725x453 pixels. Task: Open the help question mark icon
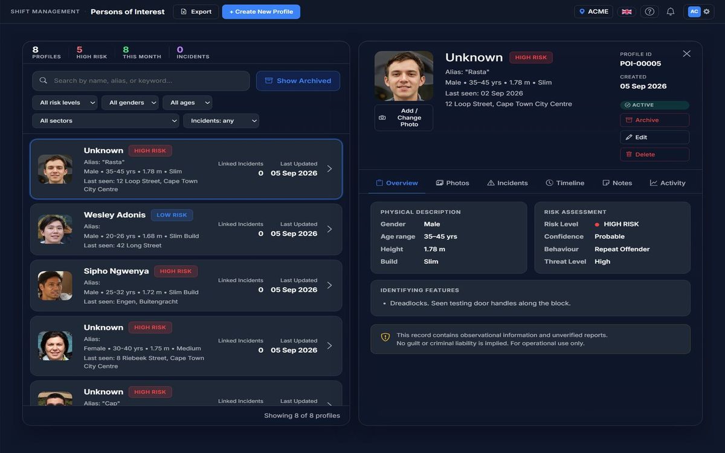click(x=649, y=11)
